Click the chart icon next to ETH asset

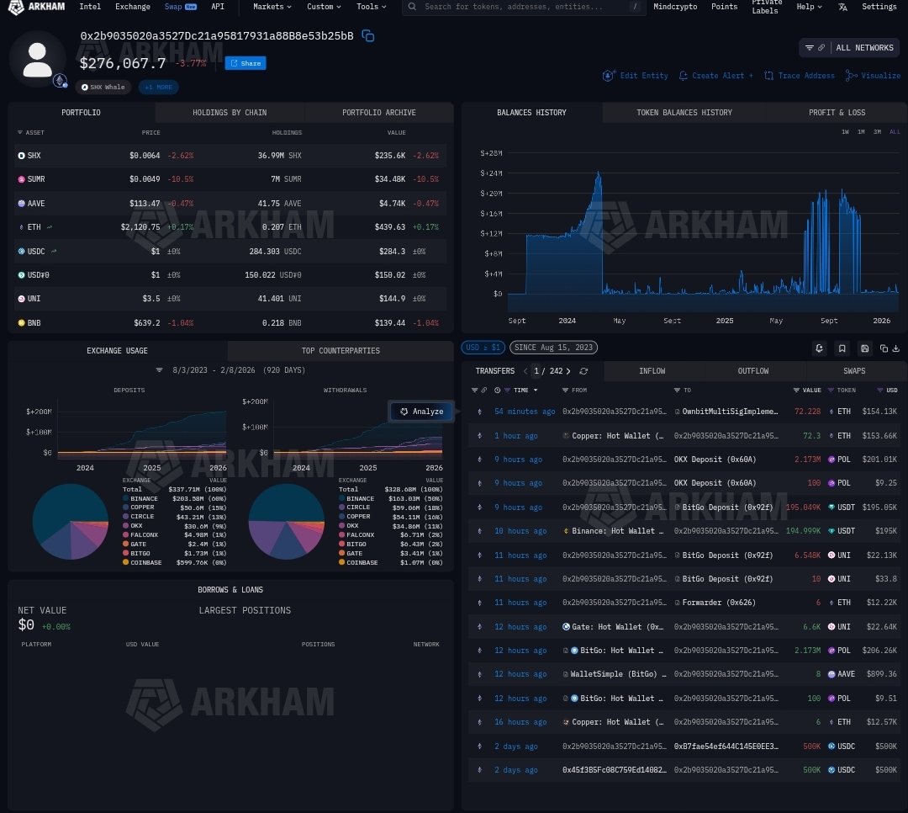coord(50,227)
